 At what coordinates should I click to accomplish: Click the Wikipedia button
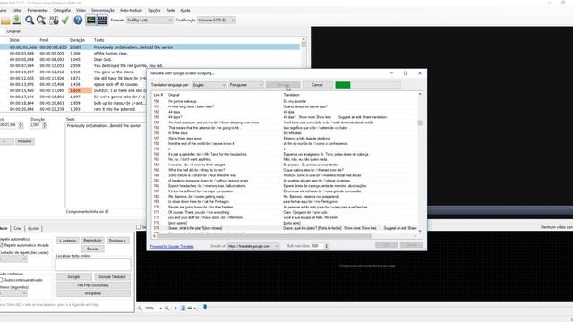93,293
